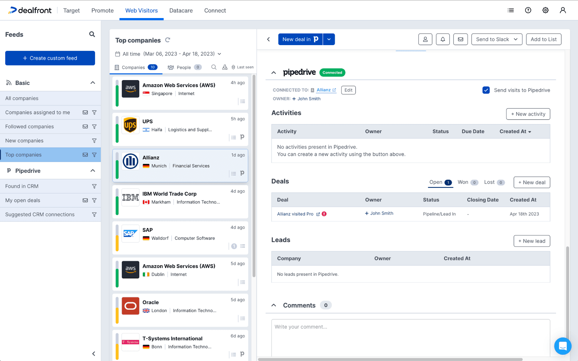Collapse the pipedrive panel section

[274, 73]
